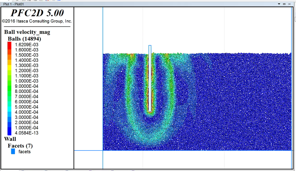The image size is (296, 171).
Task: Click the legend value 9.0000E-04
Action: click(x=27, y=86)
